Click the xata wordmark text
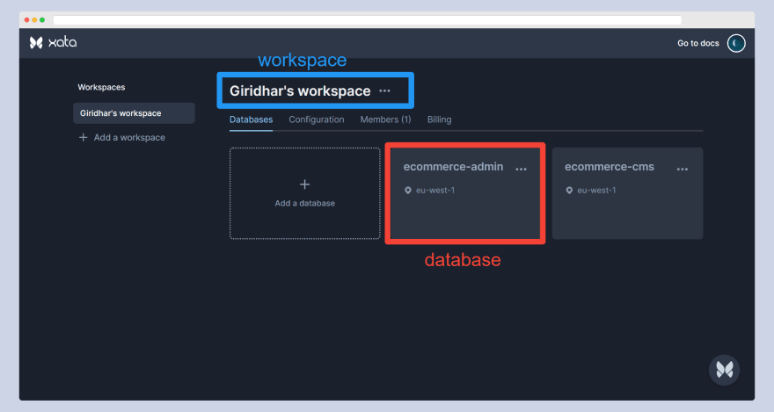Screen dimensions: 774x412 click(62, 43)
